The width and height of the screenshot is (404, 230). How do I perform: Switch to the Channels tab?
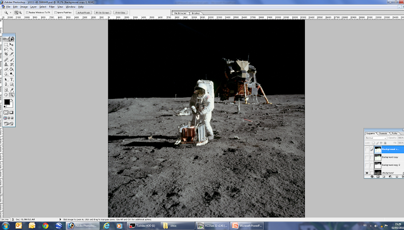383,134
